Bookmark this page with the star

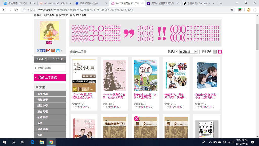(232, 10)
